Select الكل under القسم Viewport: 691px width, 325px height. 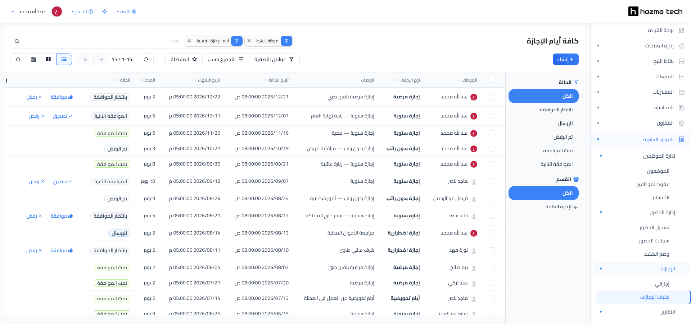(543, 193)
